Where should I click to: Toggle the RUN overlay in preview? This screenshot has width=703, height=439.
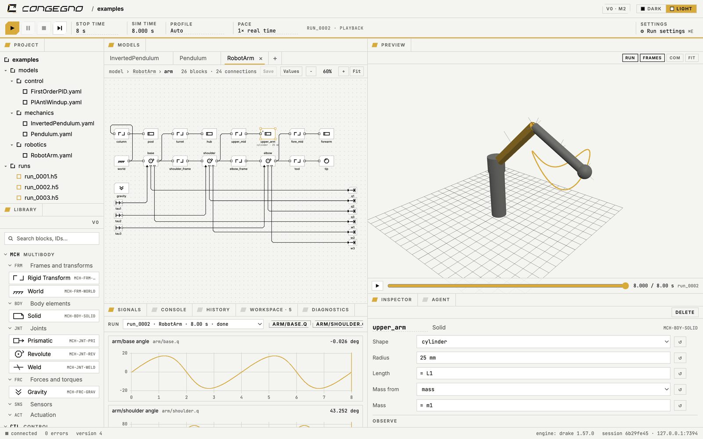coord(630,58)
